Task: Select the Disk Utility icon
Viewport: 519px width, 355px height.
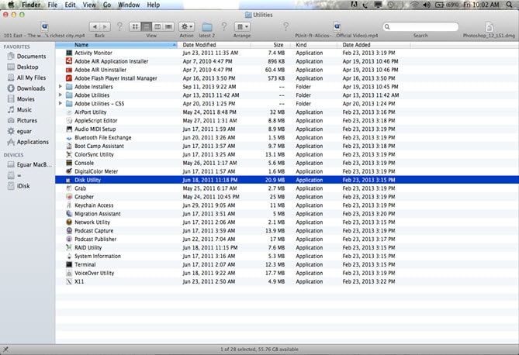Action: click(x=69, y=180)
